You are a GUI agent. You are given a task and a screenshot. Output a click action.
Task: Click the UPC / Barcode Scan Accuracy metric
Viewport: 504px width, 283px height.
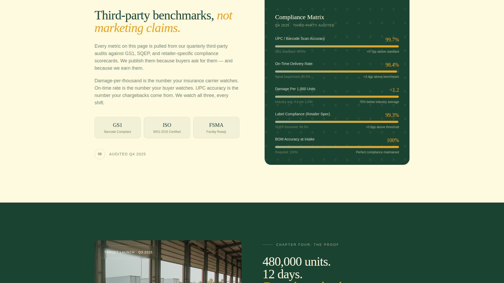(300, 39)
